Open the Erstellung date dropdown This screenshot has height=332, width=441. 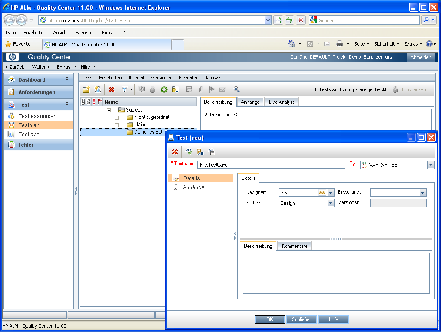[x=422, y=193]
